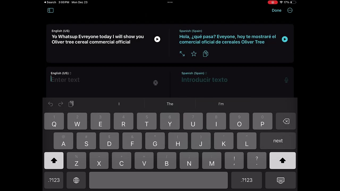Choose the "I" word suggestion
The width and height of the screenshot is (340, 191).
click(119, 104)
